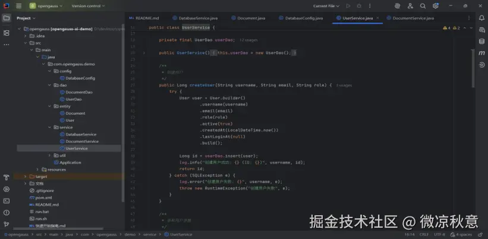Open more run actions menu

tap(370, 6)
